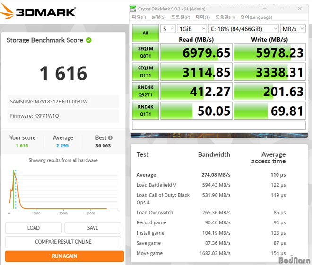Click the Load Battlefield V row
Image resolution: width=312 pixels, height=265 pixels.
(211, 185)
